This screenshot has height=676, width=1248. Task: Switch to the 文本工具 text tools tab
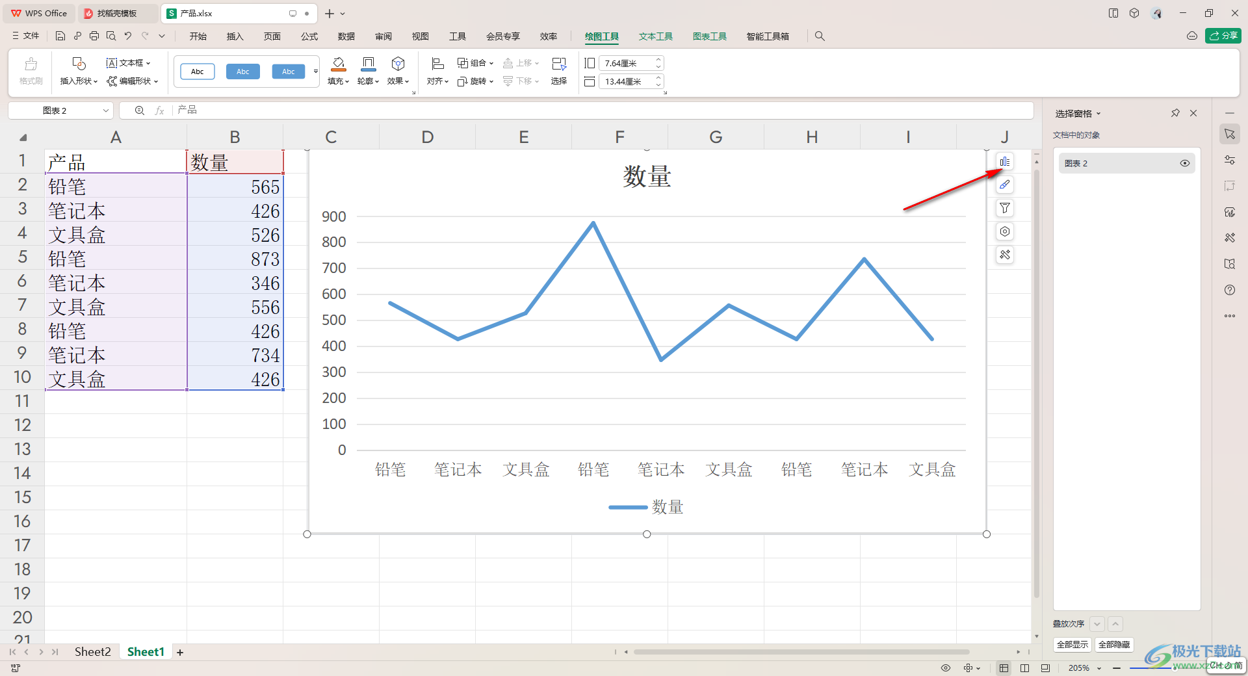655,36
